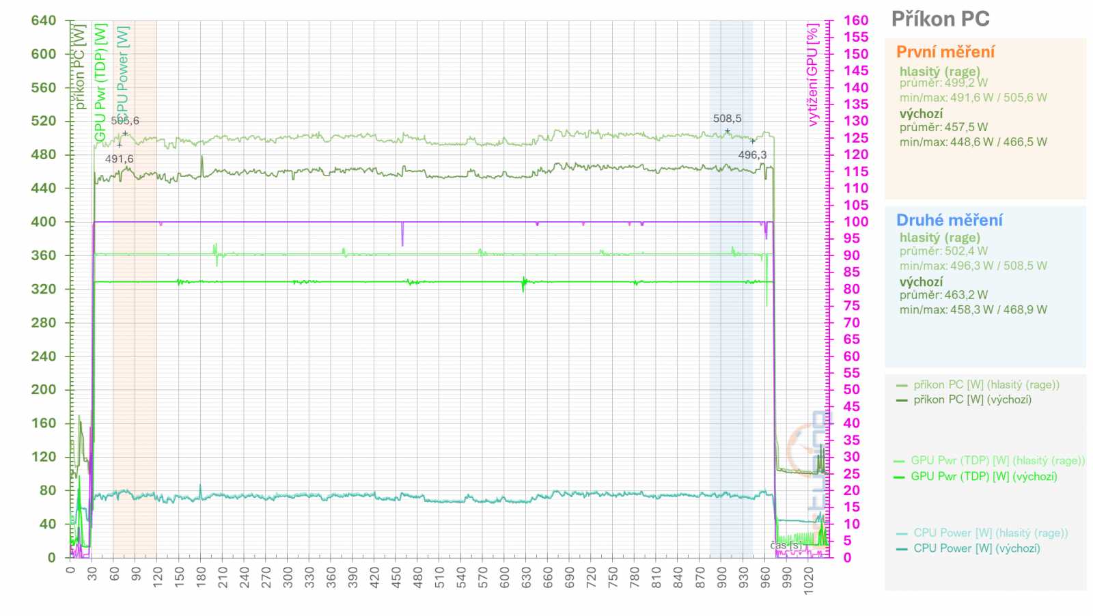Viewport: 1093px width, 616px height.
Task: Click the teal 'CPU Power (výchozí)' legend swatch
Action: (902, 549)
